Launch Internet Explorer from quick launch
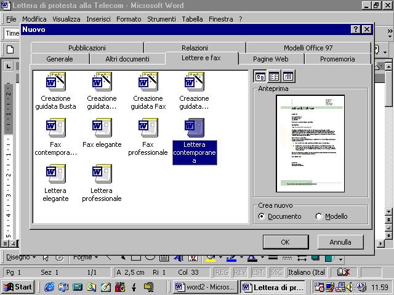 point(49,287)
